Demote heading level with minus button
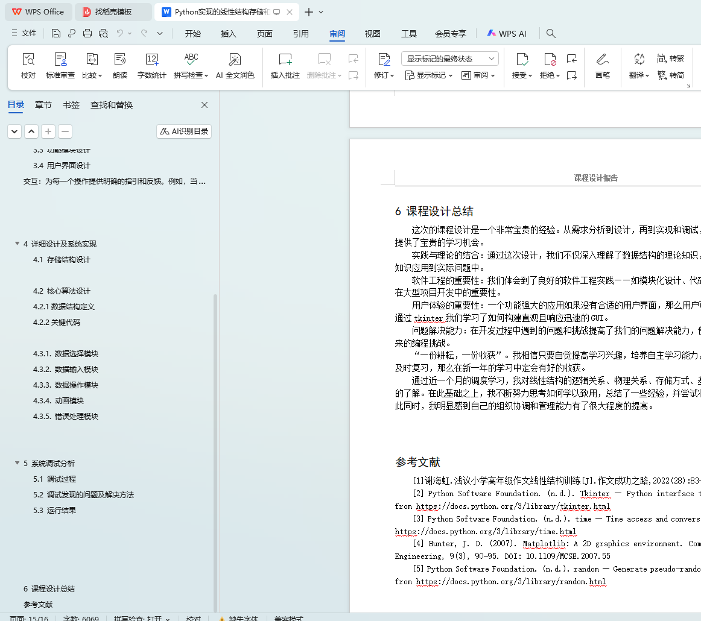The height and width of the screenshot is (621, 701). tap(65, 131)
